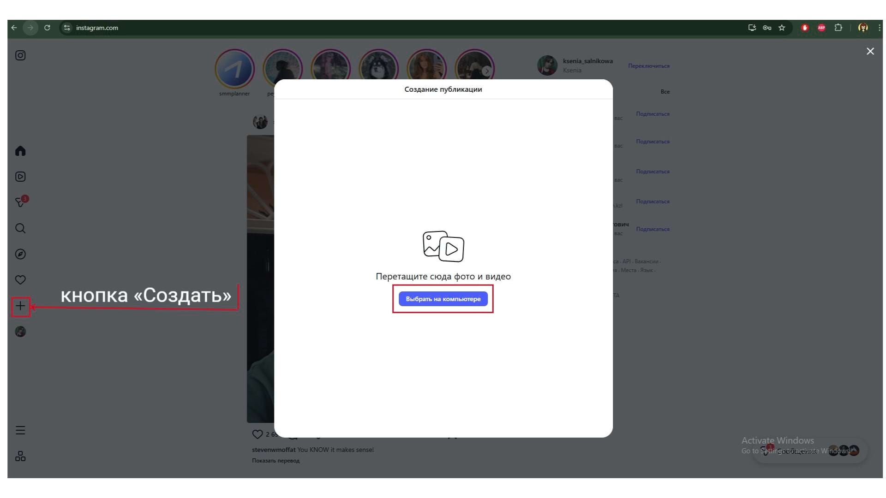The width and height of the screenshot is (886, 498).
Task: Open direct messages icon with badge
Action: coord(20,202)
